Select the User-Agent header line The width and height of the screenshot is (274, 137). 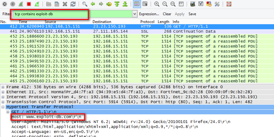(x=121, y=122)
